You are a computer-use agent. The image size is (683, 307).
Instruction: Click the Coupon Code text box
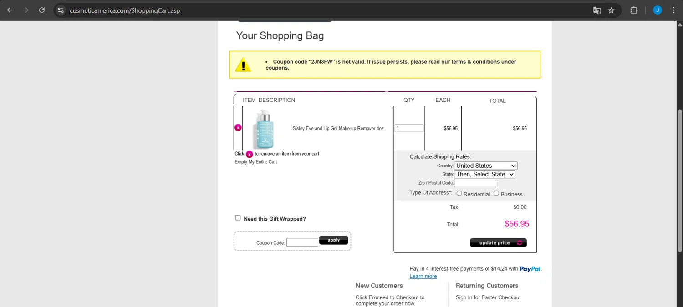302,242
